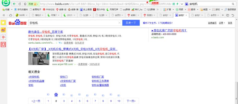Switch to the 百度 paw-icon tab
The height and width of the screenshot is (104, 238).
pyautogui.click(x=149, y=15)
